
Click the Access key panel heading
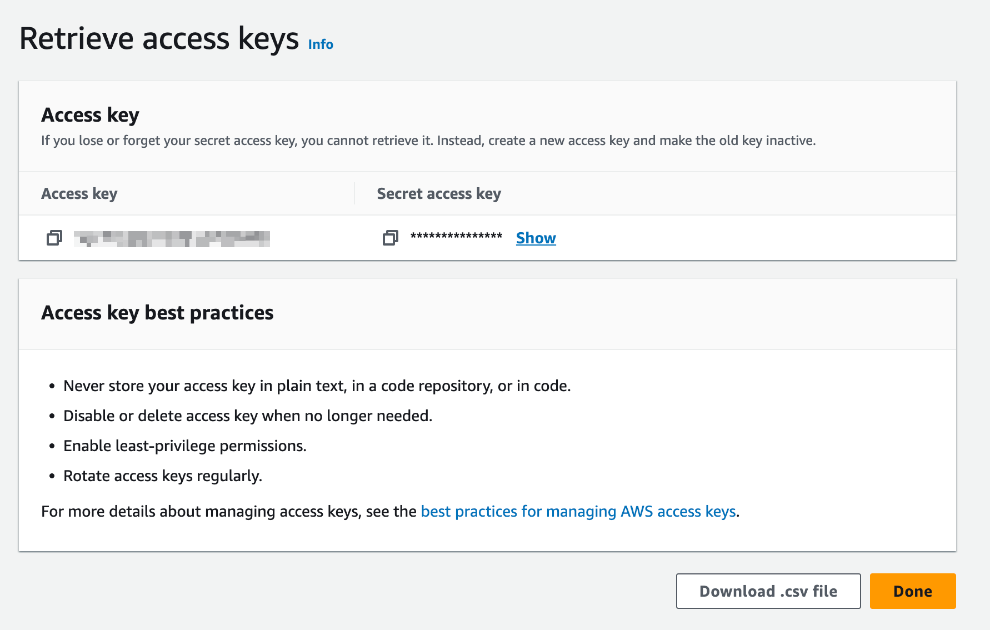coord(90,115)
